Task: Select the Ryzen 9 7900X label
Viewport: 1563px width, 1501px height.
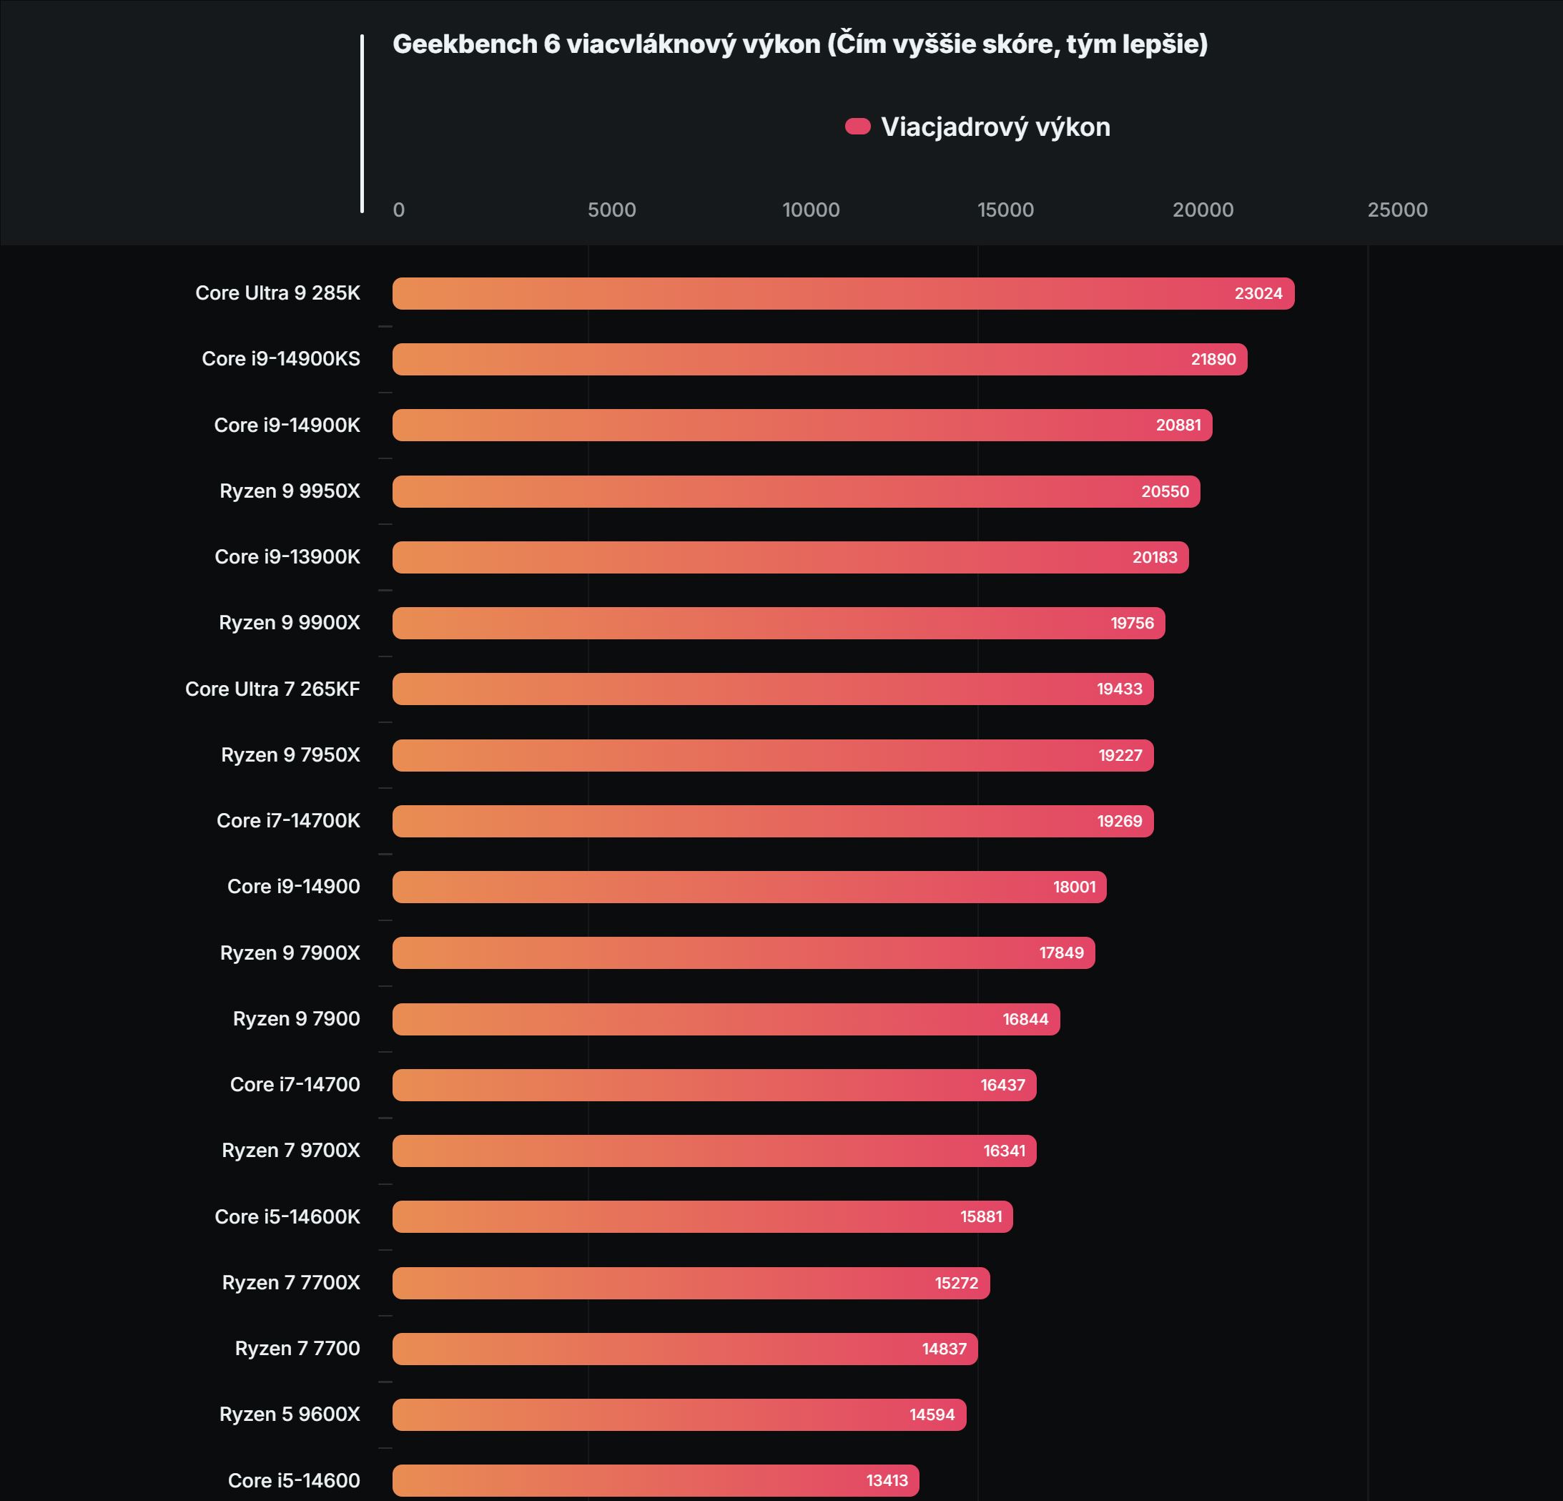Action: click(x=290, y=953)
